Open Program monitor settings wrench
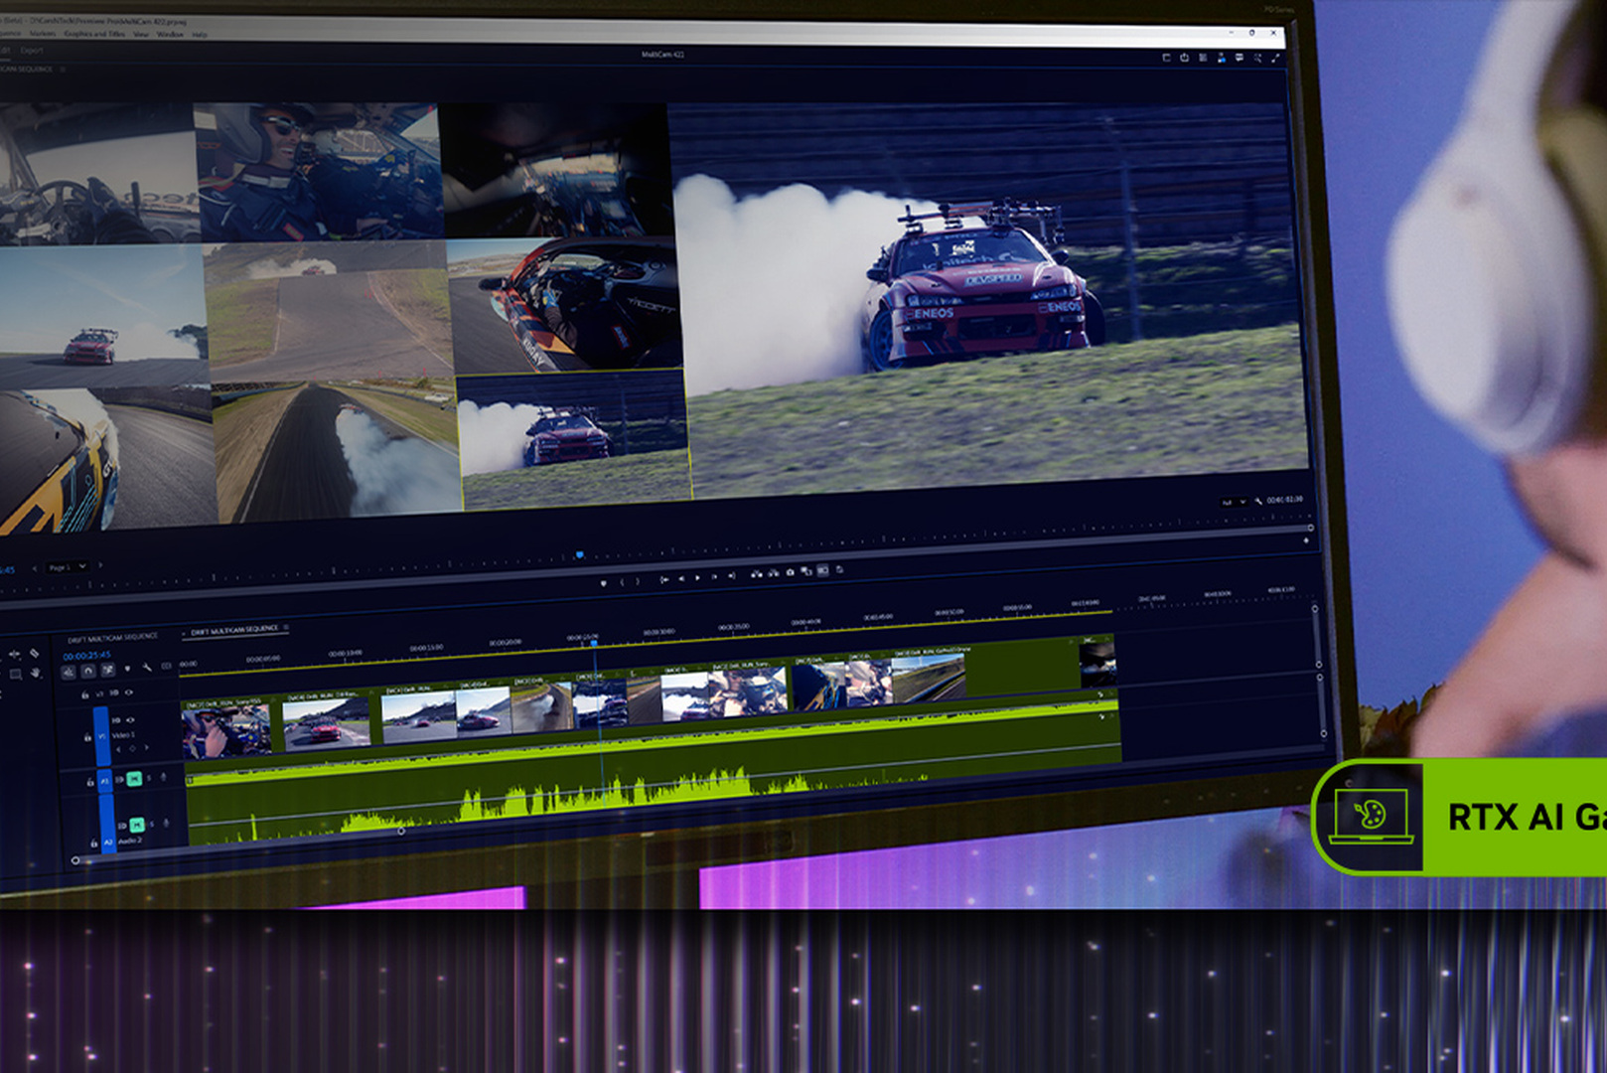Image resolution: width=1607 pixels, height=1073 pixels. [1257, 501]
